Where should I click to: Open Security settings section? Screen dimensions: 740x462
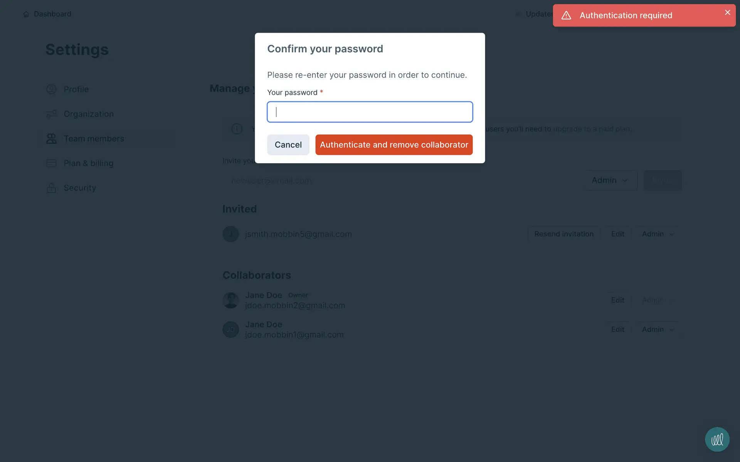coord(80,188)
